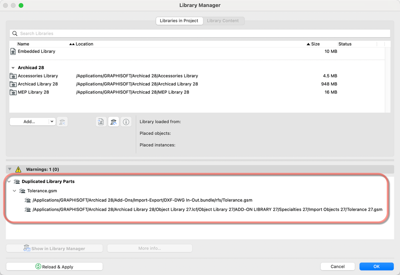400x275 pixels.
Task: Click the MEP Library 28 location path
Action: (133, 92)
